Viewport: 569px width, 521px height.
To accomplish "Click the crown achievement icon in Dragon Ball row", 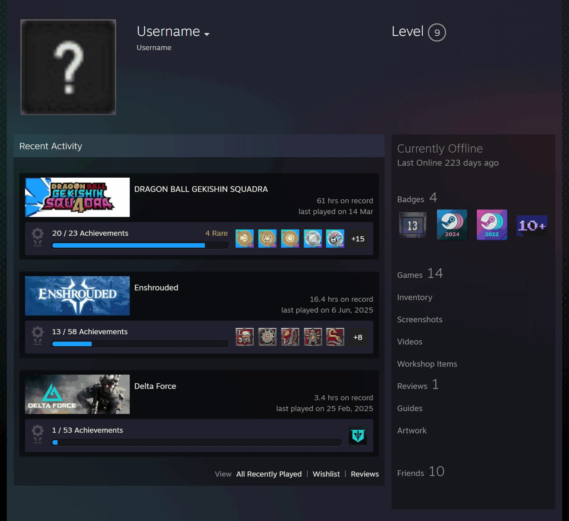I will coord(267,238).
